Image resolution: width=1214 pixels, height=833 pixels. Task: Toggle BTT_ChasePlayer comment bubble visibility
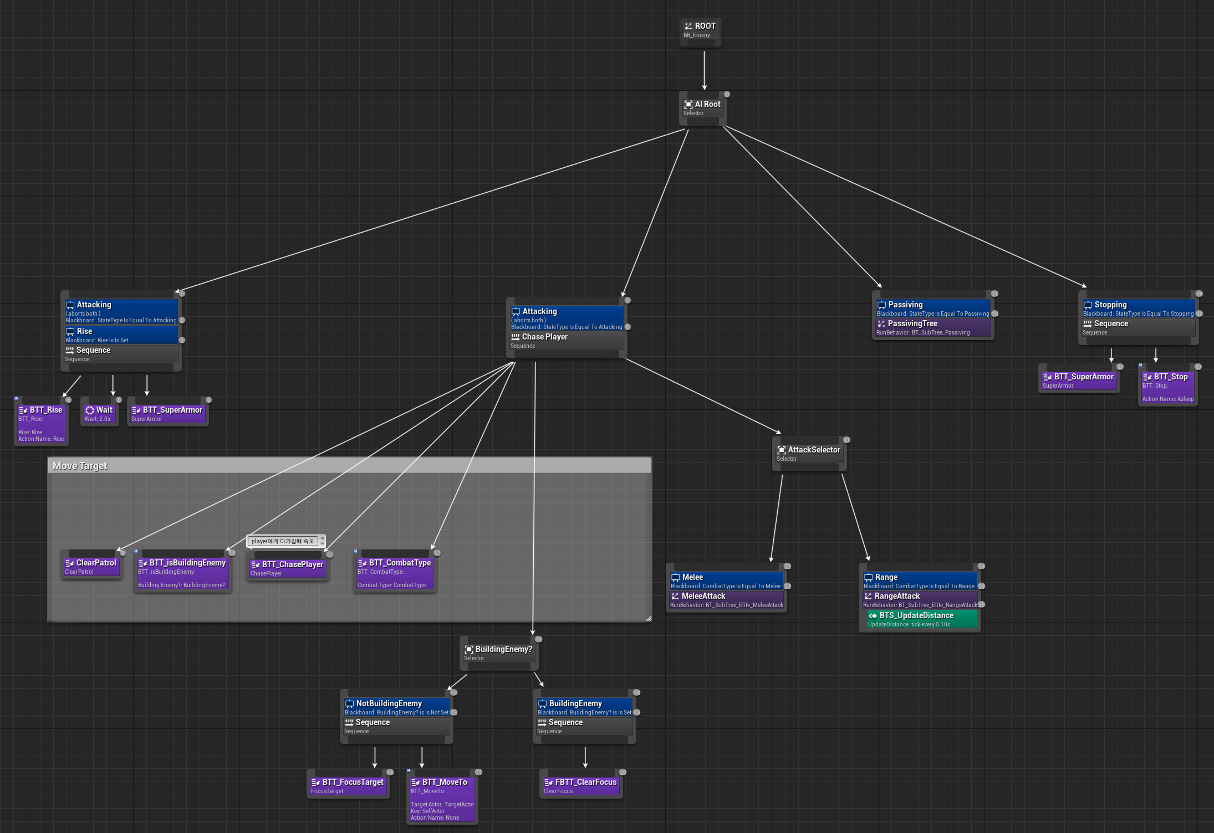coord(323,543)
